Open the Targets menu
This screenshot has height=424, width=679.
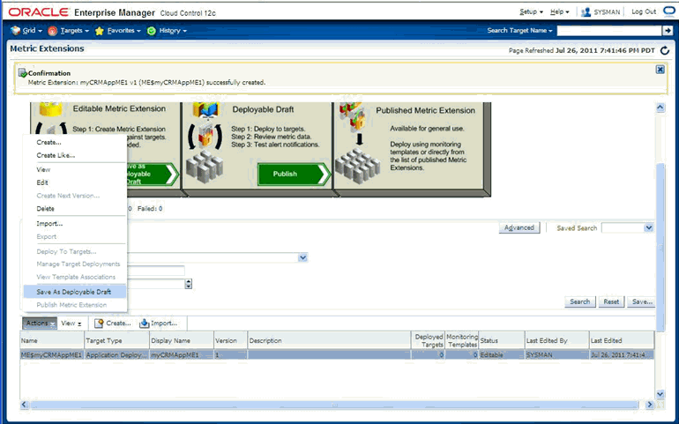75,31
